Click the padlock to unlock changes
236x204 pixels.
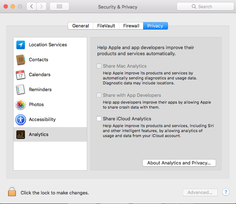tap(12, 191)
